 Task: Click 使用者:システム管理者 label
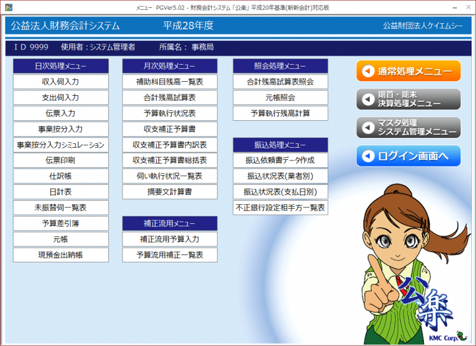click(98, 47)
